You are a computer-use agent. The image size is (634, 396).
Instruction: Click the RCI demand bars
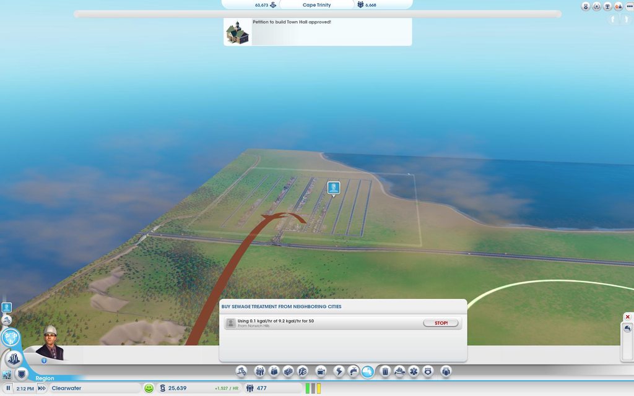(x=313, y=389)
